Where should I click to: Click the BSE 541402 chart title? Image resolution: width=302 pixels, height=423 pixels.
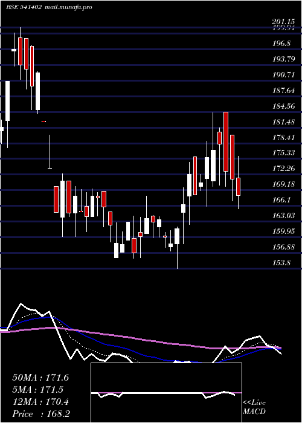tap(24, 7)
